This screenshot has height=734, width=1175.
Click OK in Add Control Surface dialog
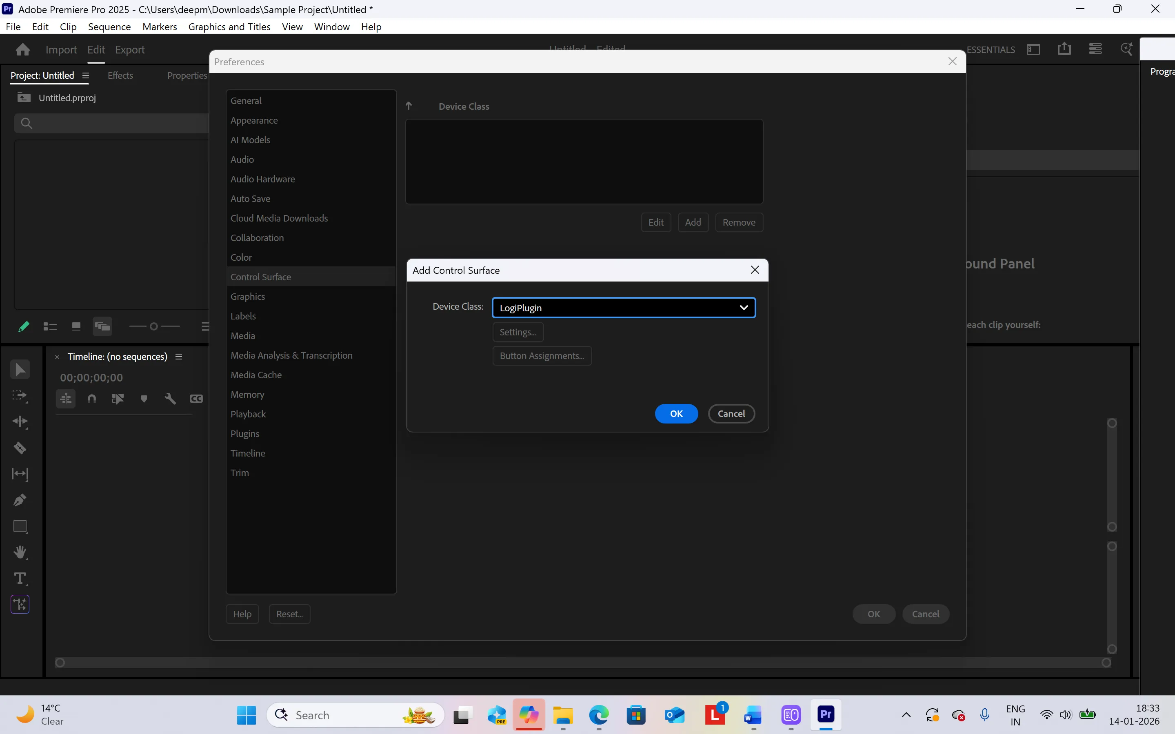tap(676, 414)
